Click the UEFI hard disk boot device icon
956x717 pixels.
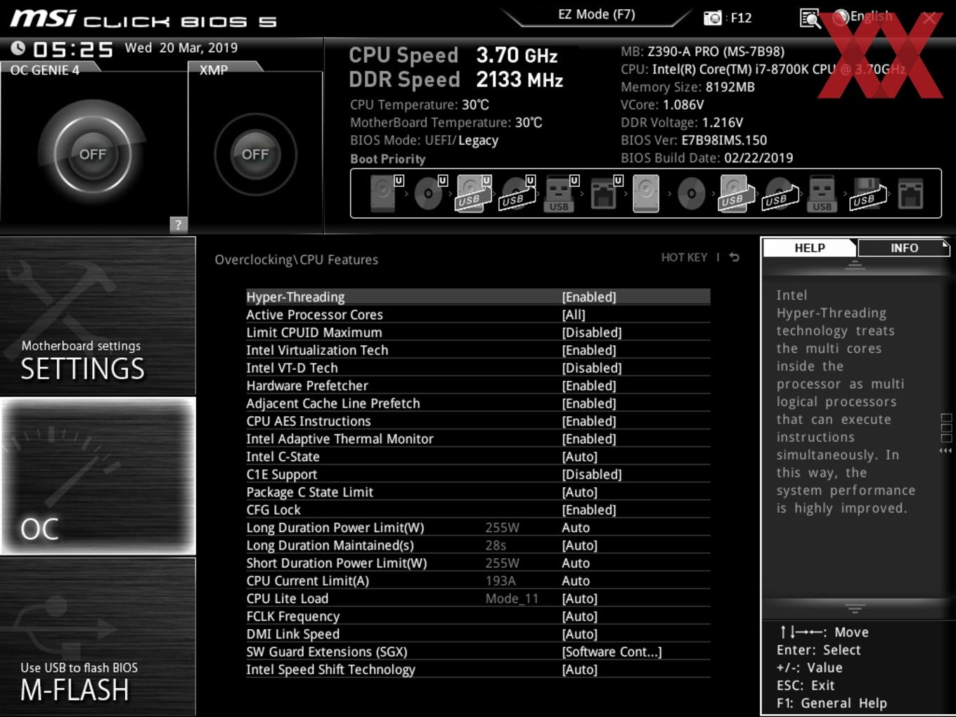tap(387, 193)
